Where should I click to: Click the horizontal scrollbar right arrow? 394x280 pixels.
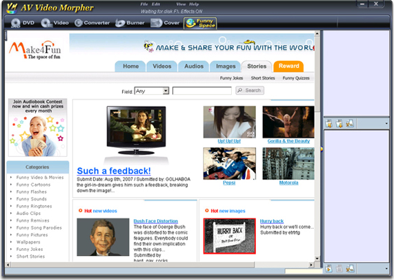pyautogui.click(x=311, y=265)
